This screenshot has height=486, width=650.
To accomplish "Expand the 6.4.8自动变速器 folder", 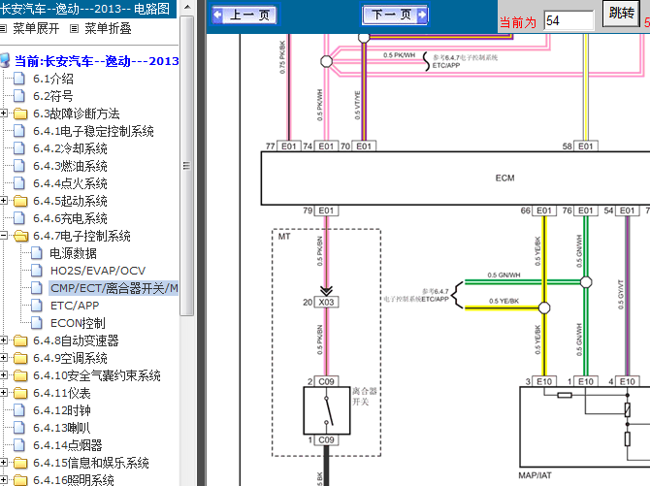I will tap(4, 340).
